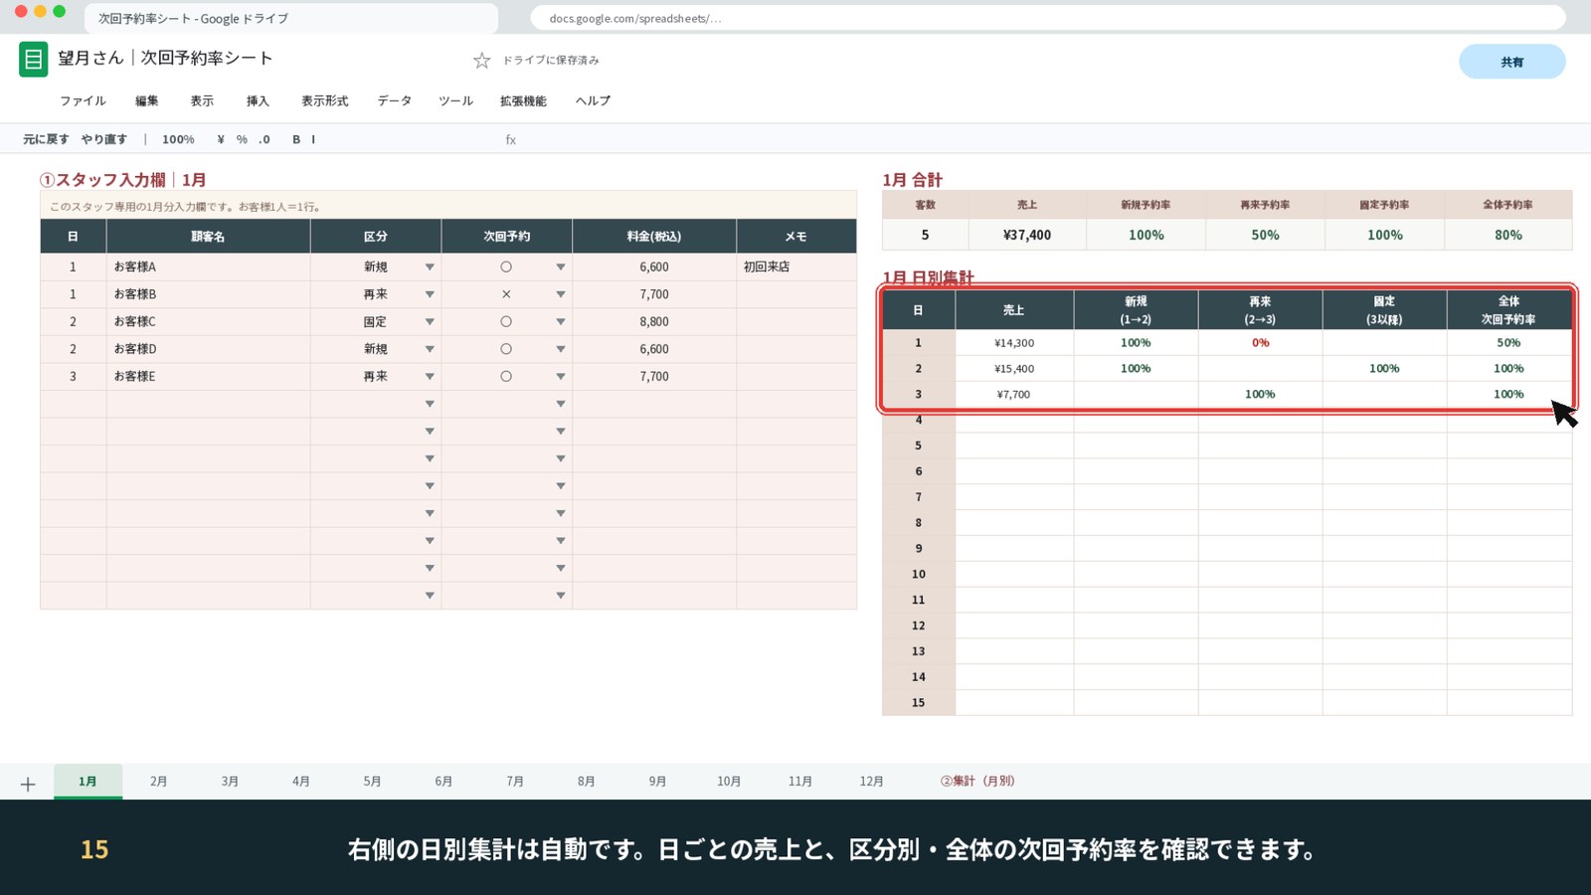Select the お客様A customer name cell

point(209,268)
